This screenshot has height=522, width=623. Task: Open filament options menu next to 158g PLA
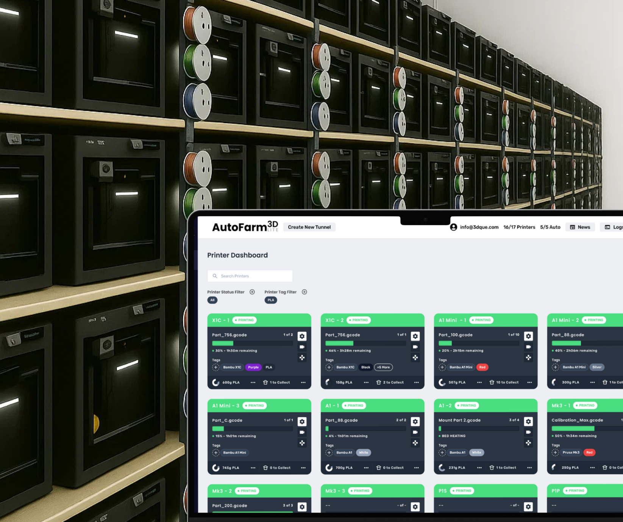[366, 382]
